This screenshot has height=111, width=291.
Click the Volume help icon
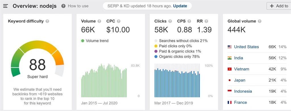99,21
